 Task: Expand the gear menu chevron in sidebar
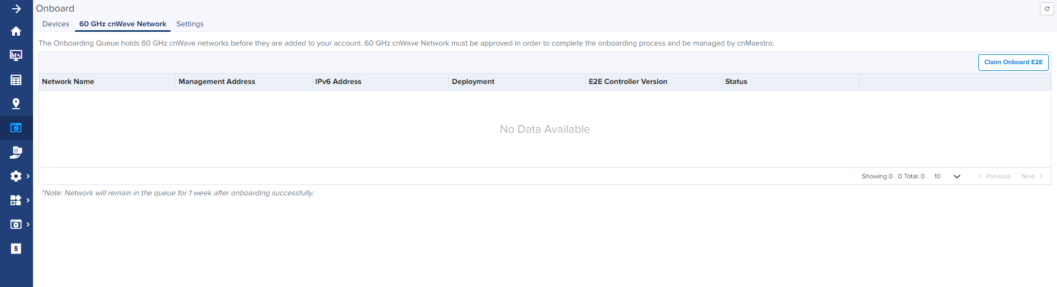click(x=28, y=176)
